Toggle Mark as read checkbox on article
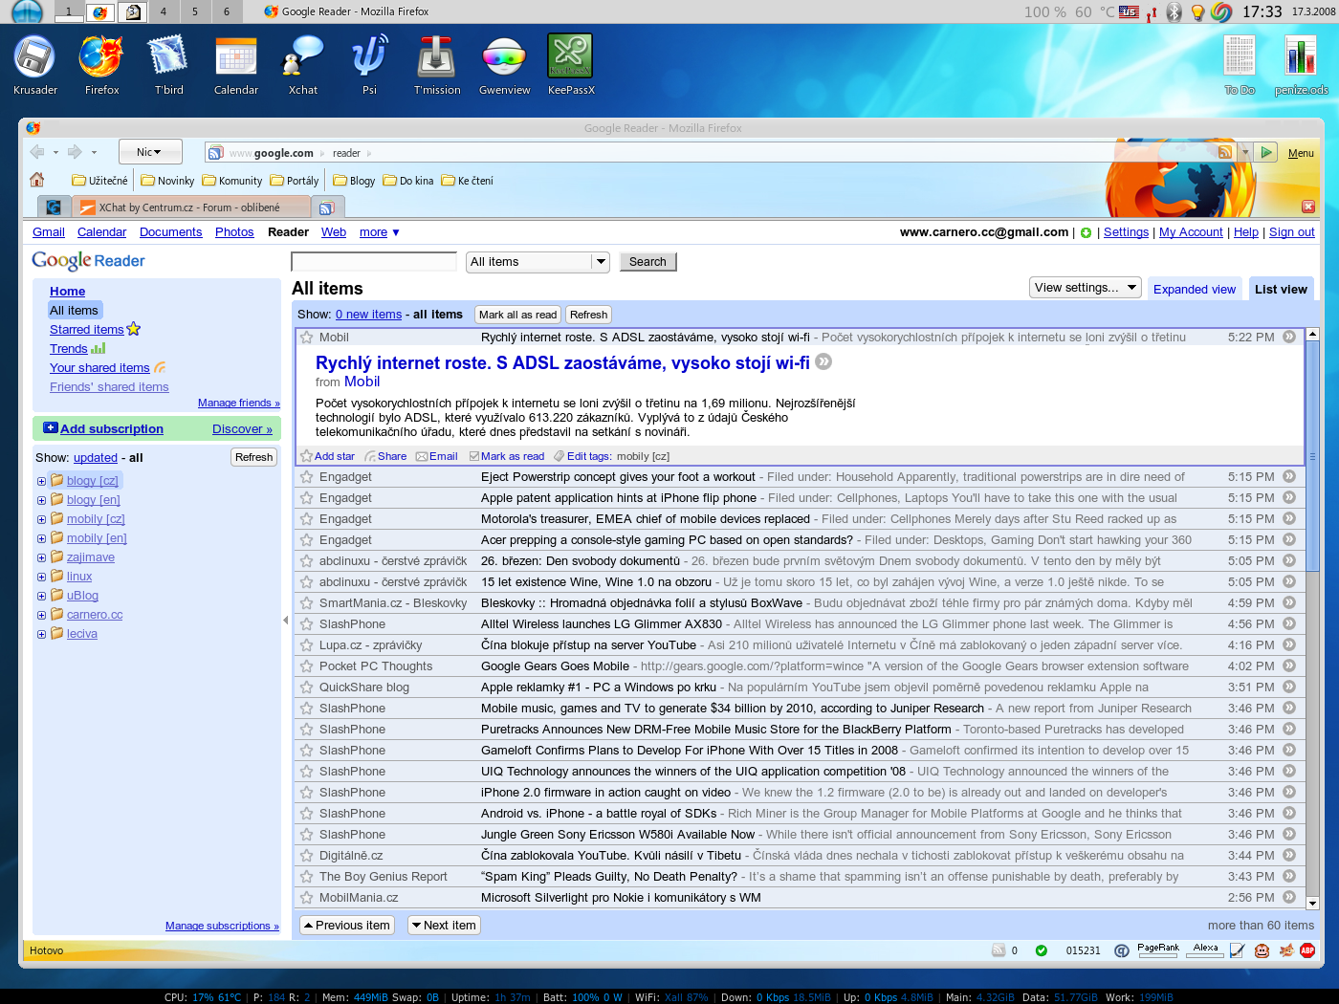The image size is (1339, 1004). click(x=474, y=457)
